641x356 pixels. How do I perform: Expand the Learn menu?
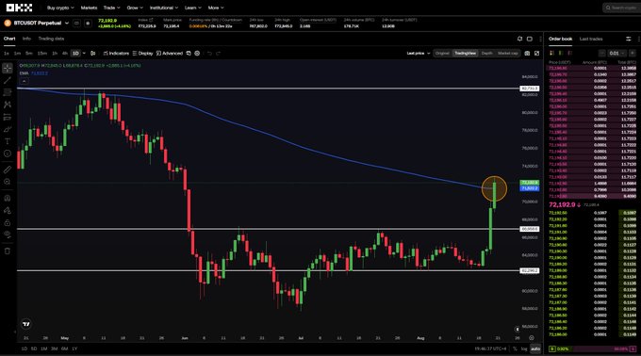coord(192,8)
